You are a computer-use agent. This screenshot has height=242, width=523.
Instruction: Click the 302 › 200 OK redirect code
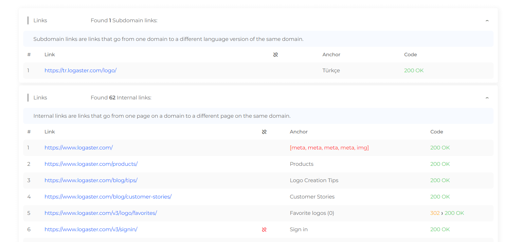point(447,213)
